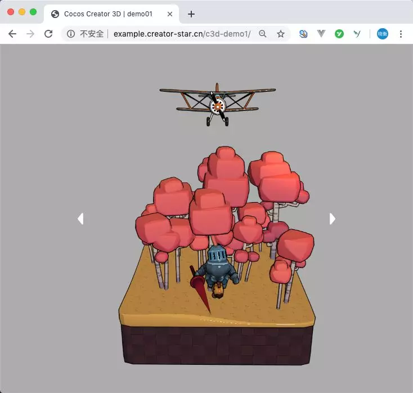This screenshot has height=393, width=413.
Task: Reload the demo01 page
Action: 48,34
